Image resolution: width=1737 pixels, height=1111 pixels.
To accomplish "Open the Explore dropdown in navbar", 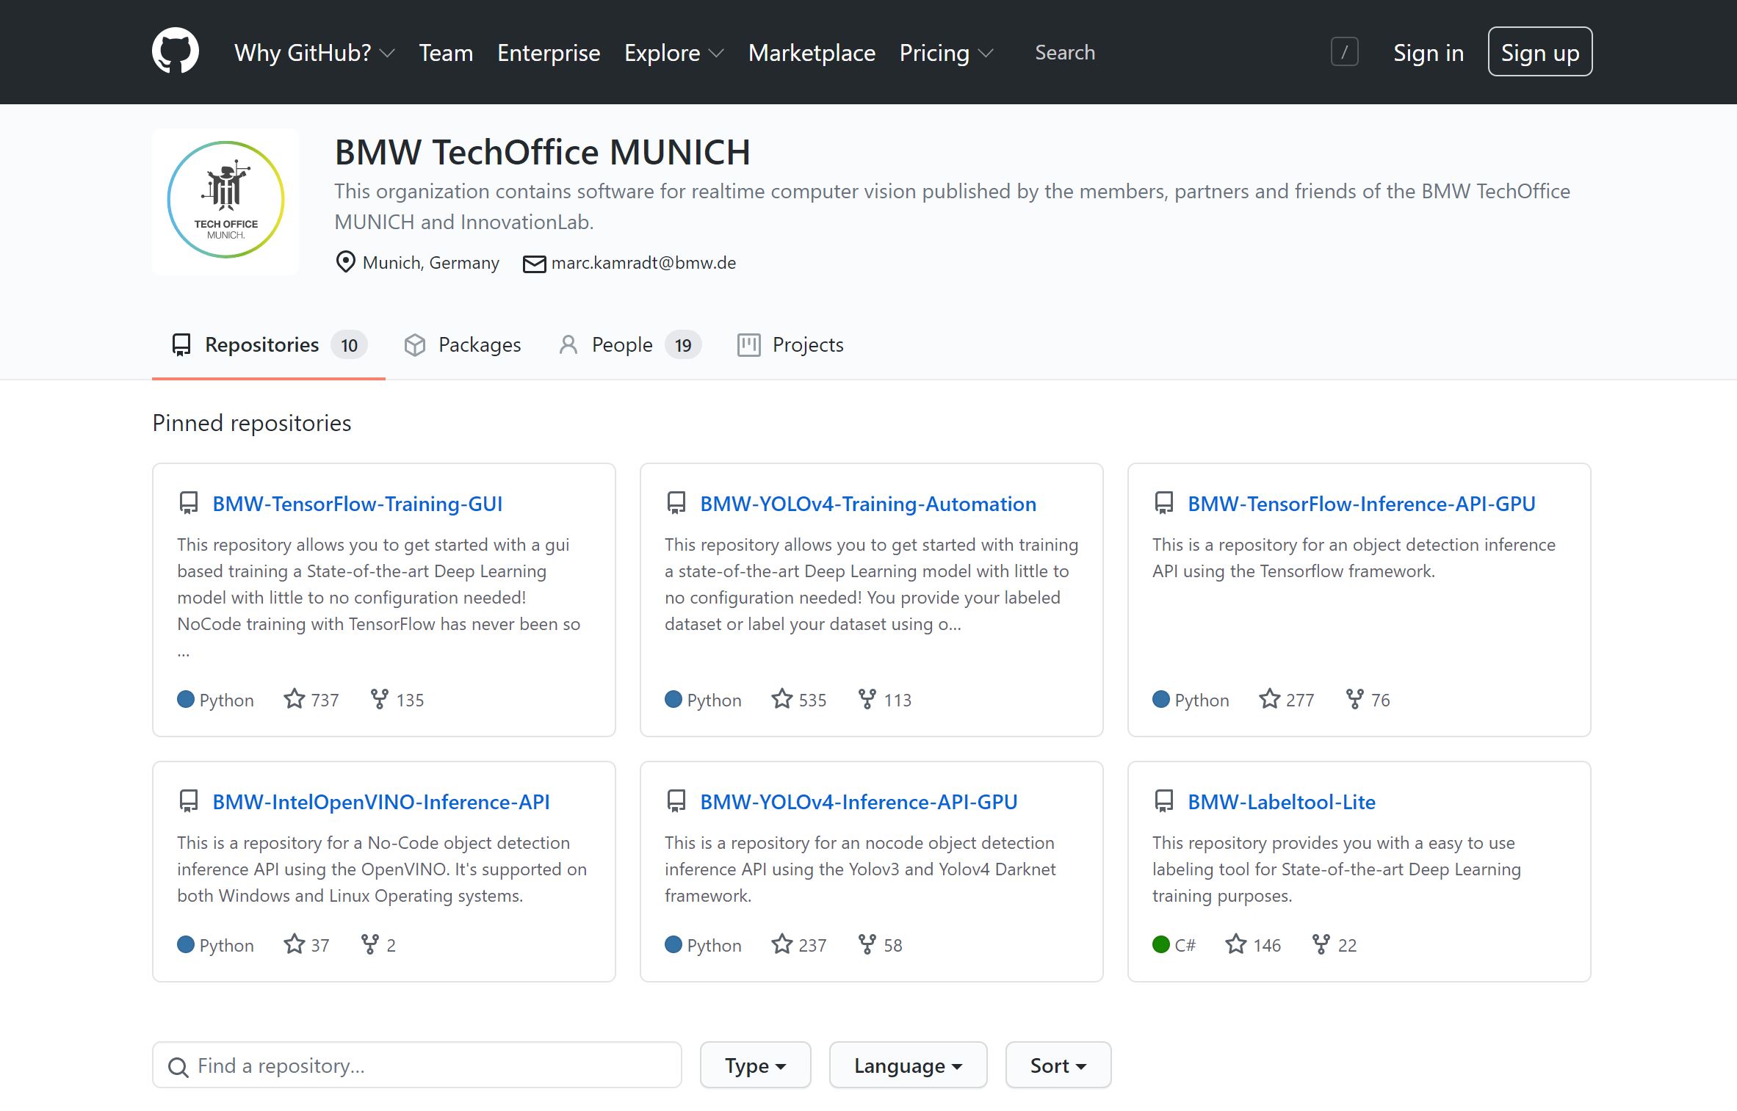I will (x=674, y=53).
